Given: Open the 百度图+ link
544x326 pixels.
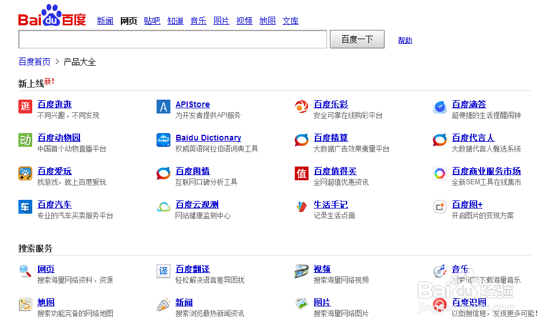Looking at the screenshot, I should click(x=467, y=204).
